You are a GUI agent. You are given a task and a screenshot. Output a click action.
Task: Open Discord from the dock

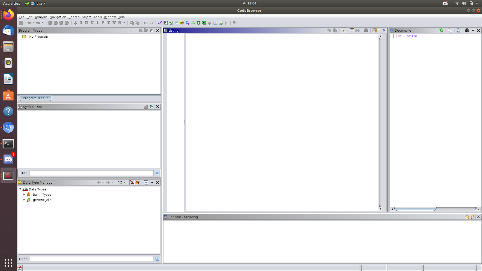[8, 160]
